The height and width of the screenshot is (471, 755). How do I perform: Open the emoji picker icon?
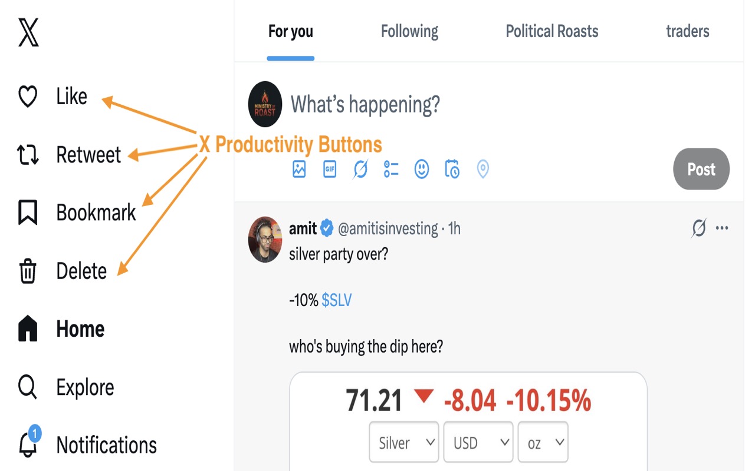point(421,169)
